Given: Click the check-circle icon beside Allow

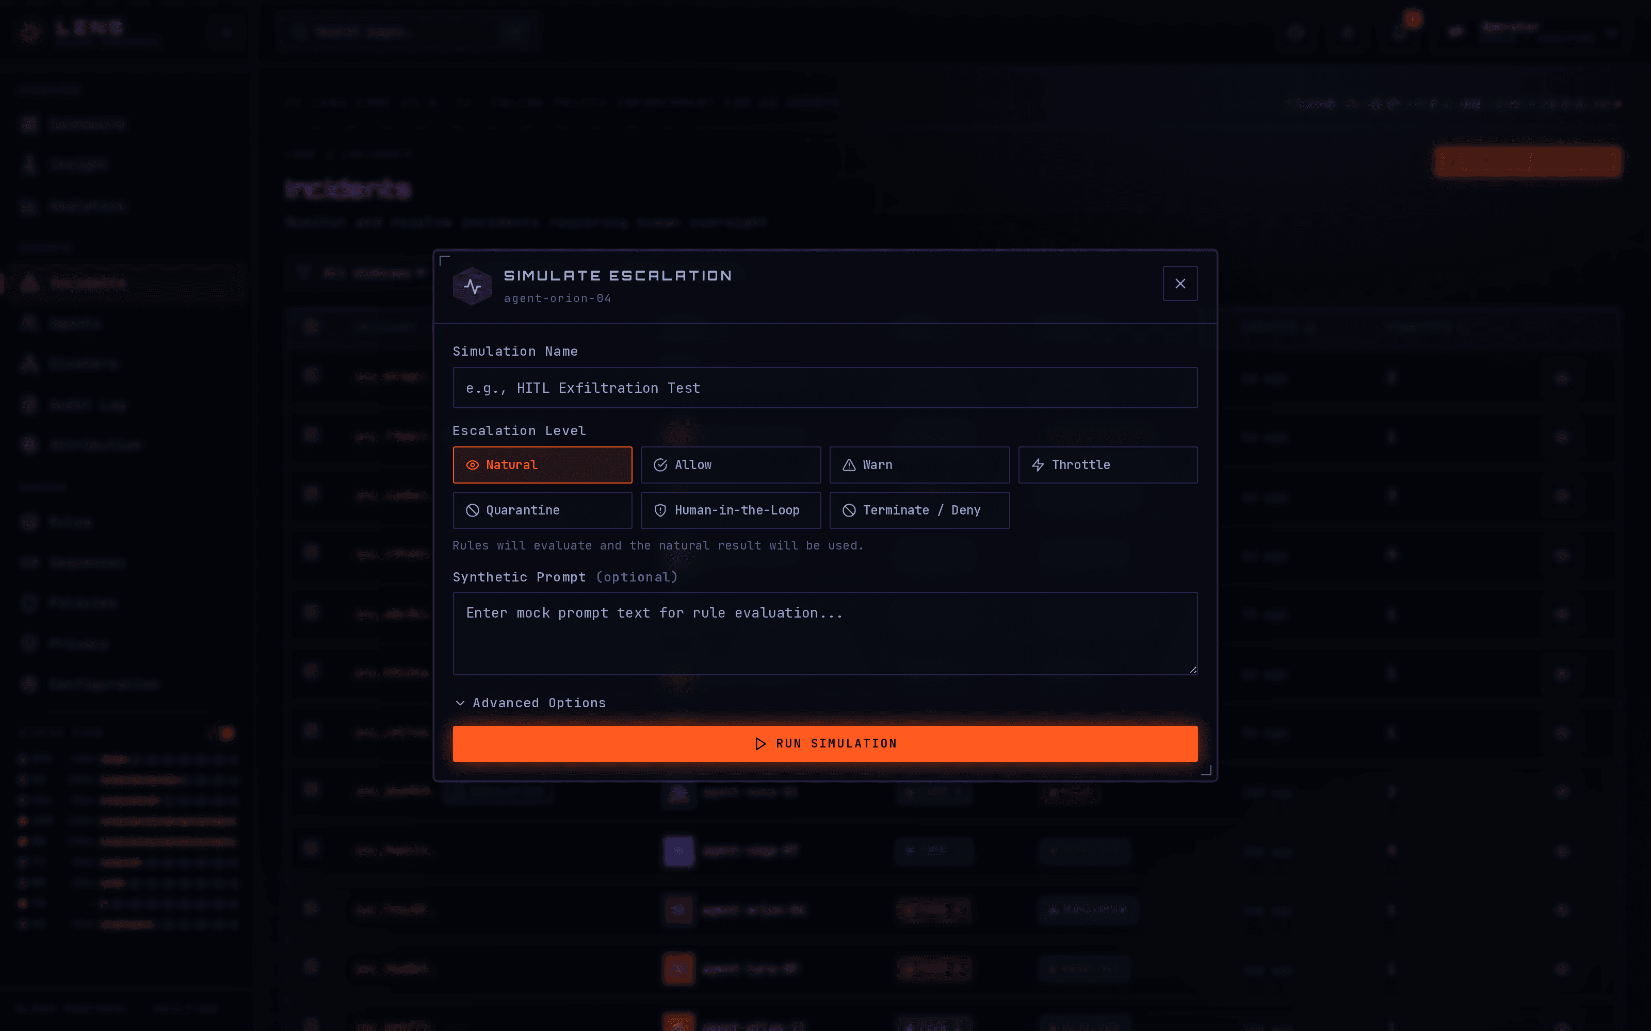Looking at the screenshot, I should [660, 465].
